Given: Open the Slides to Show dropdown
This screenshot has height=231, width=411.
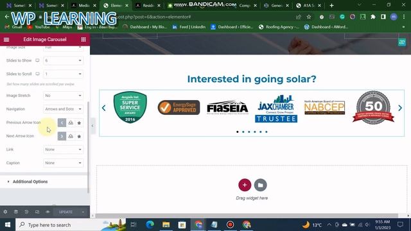Looking at the screenshot, I should [63, 60].
